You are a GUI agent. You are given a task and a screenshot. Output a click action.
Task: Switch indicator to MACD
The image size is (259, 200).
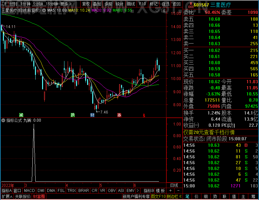(29, 191)
